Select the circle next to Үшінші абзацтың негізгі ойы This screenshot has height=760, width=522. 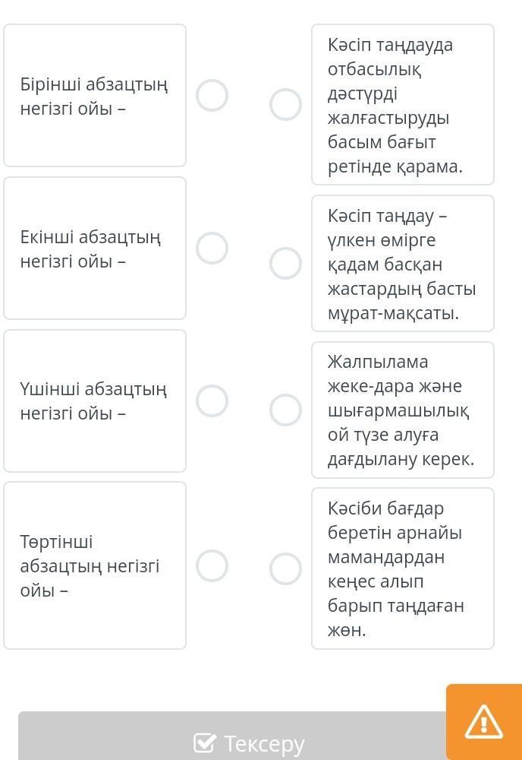click(x=212, y=401)
